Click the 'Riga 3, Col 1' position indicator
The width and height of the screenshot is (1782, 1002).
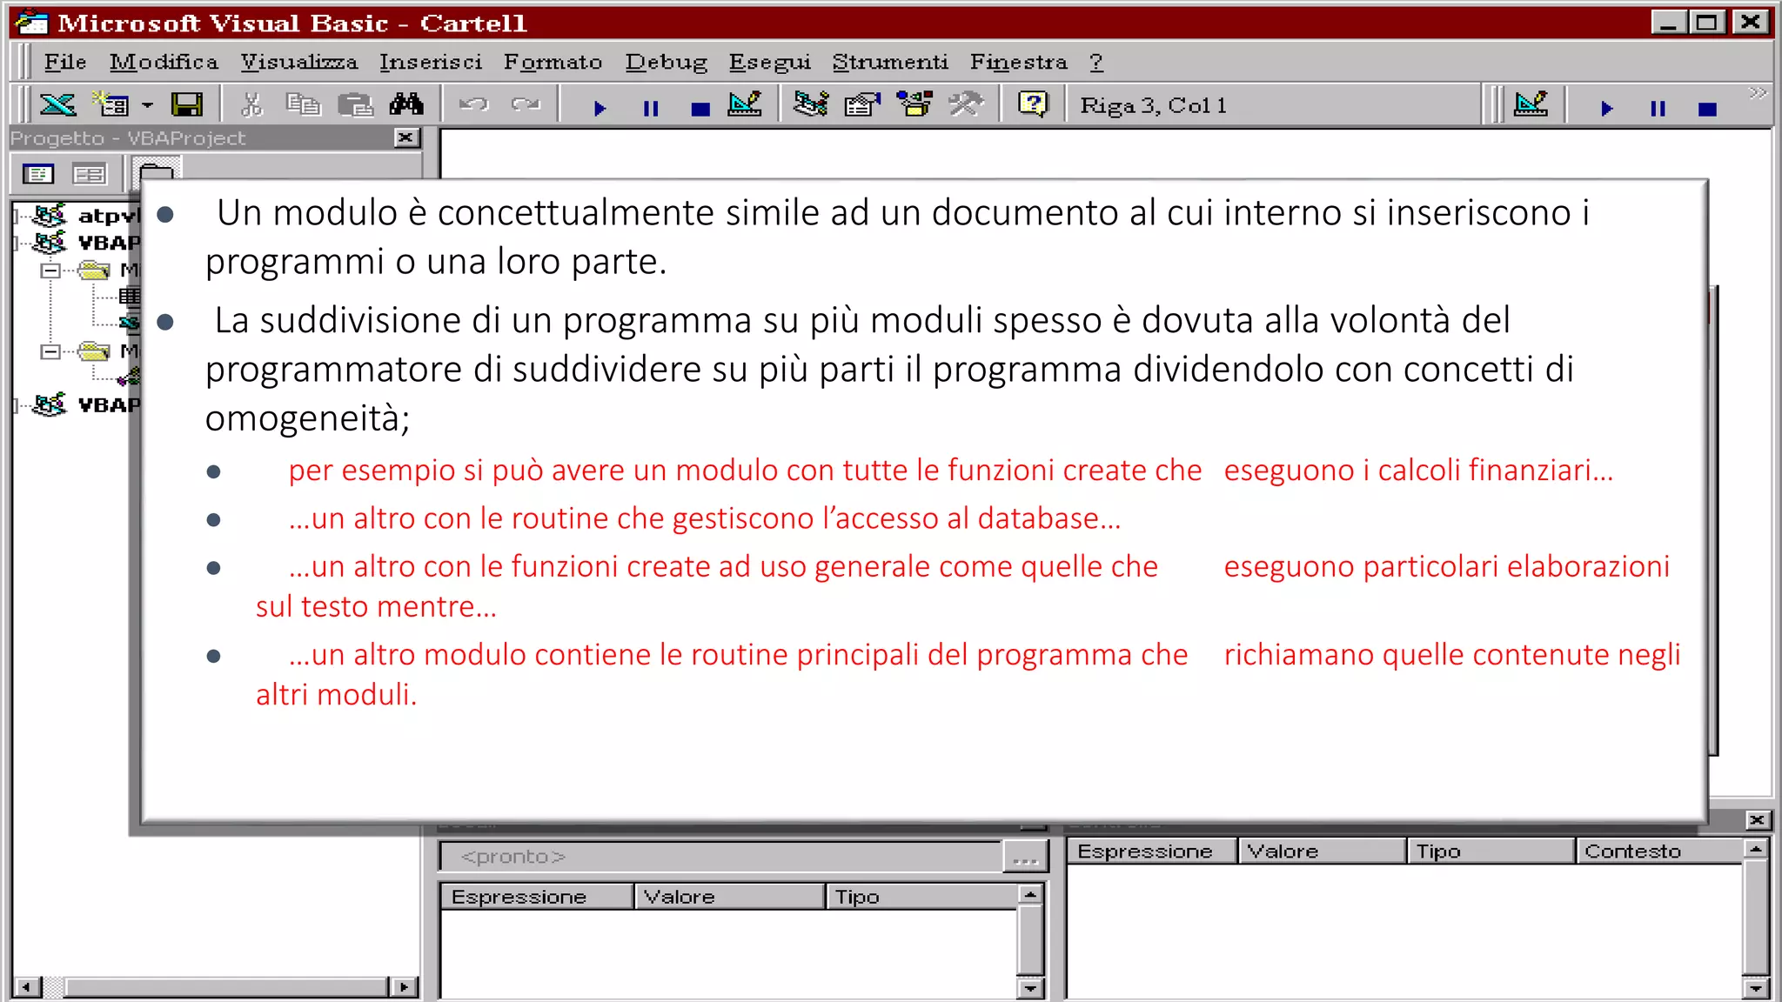[x=1153, y=105]
